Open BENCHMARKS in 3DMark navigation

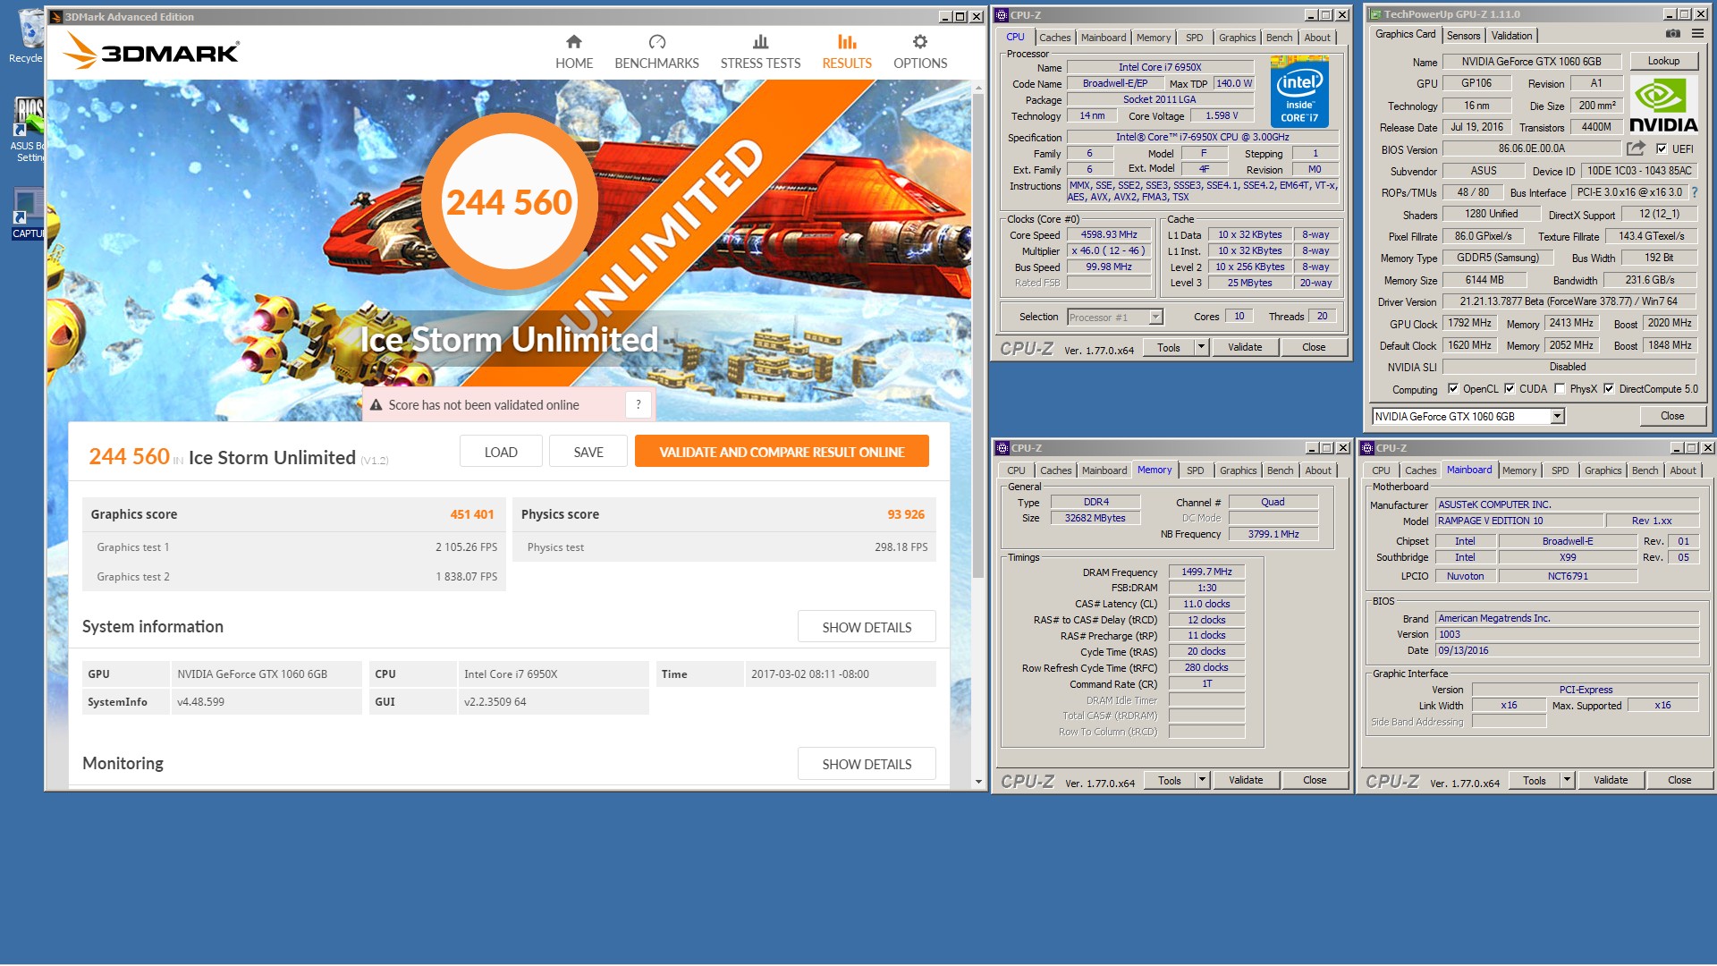pos(656,52)
